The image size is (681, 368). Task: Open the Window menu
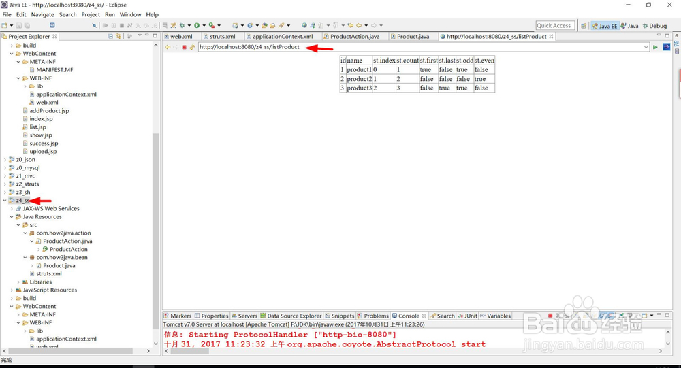130,14
